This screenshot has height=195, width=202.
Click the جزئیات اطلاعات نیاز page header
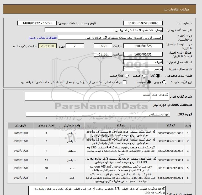point(176,9)
